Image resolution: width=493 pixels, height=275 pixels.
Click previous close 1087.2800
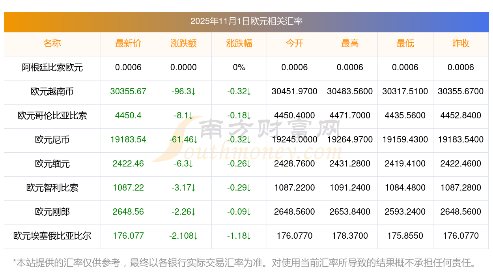(x=461, y=188)
